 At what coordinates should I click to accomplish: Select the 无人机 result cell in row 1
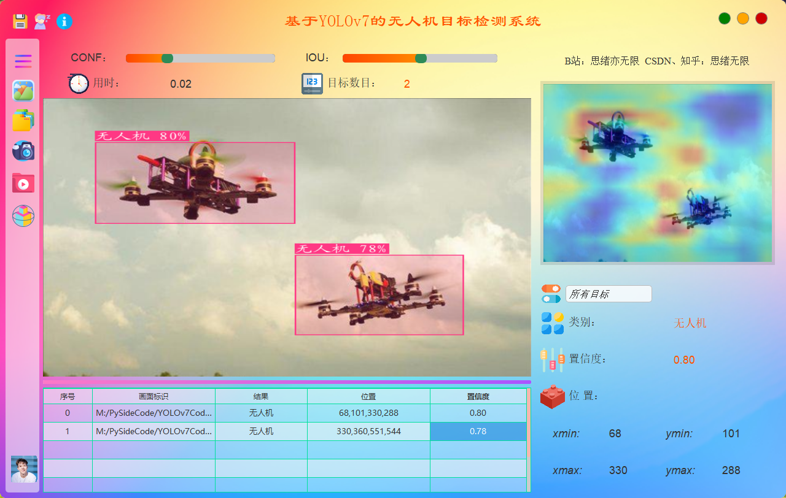click(x=261, y=432)
